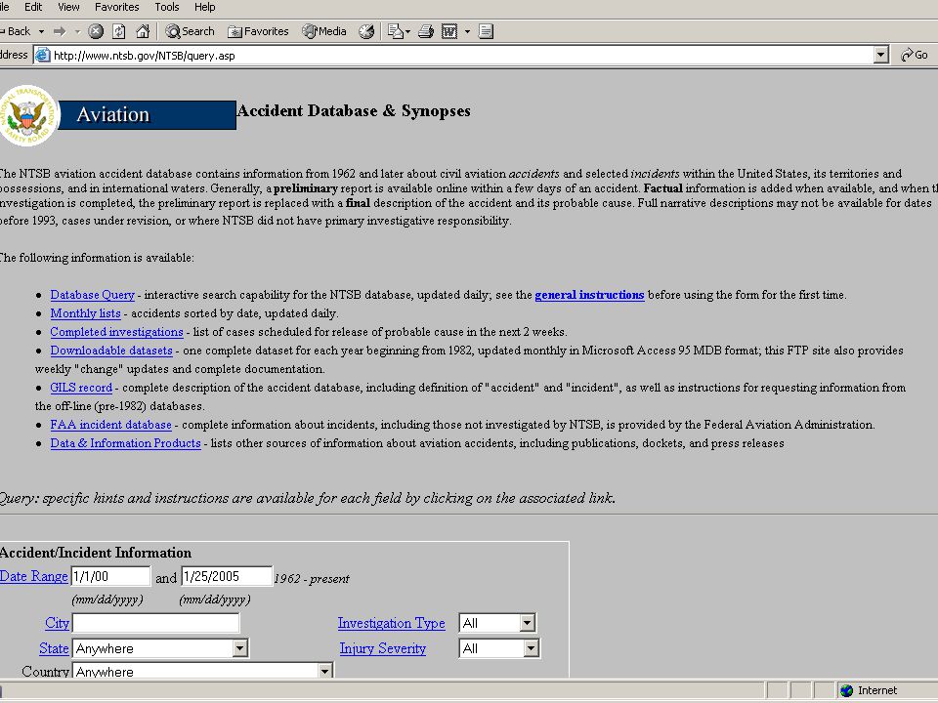Image resolution: width=938 pixels, height=703 pixels.
Task: Open the Monthly lists link
Action: tap(86, 313)
